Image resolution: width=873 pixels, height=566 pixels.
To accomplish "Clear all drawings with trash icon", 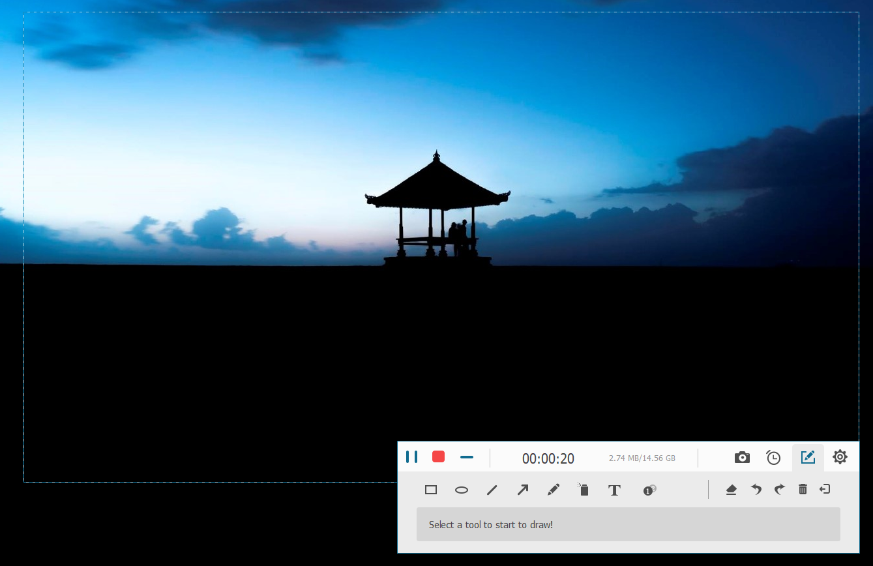I will coord(803,490).
